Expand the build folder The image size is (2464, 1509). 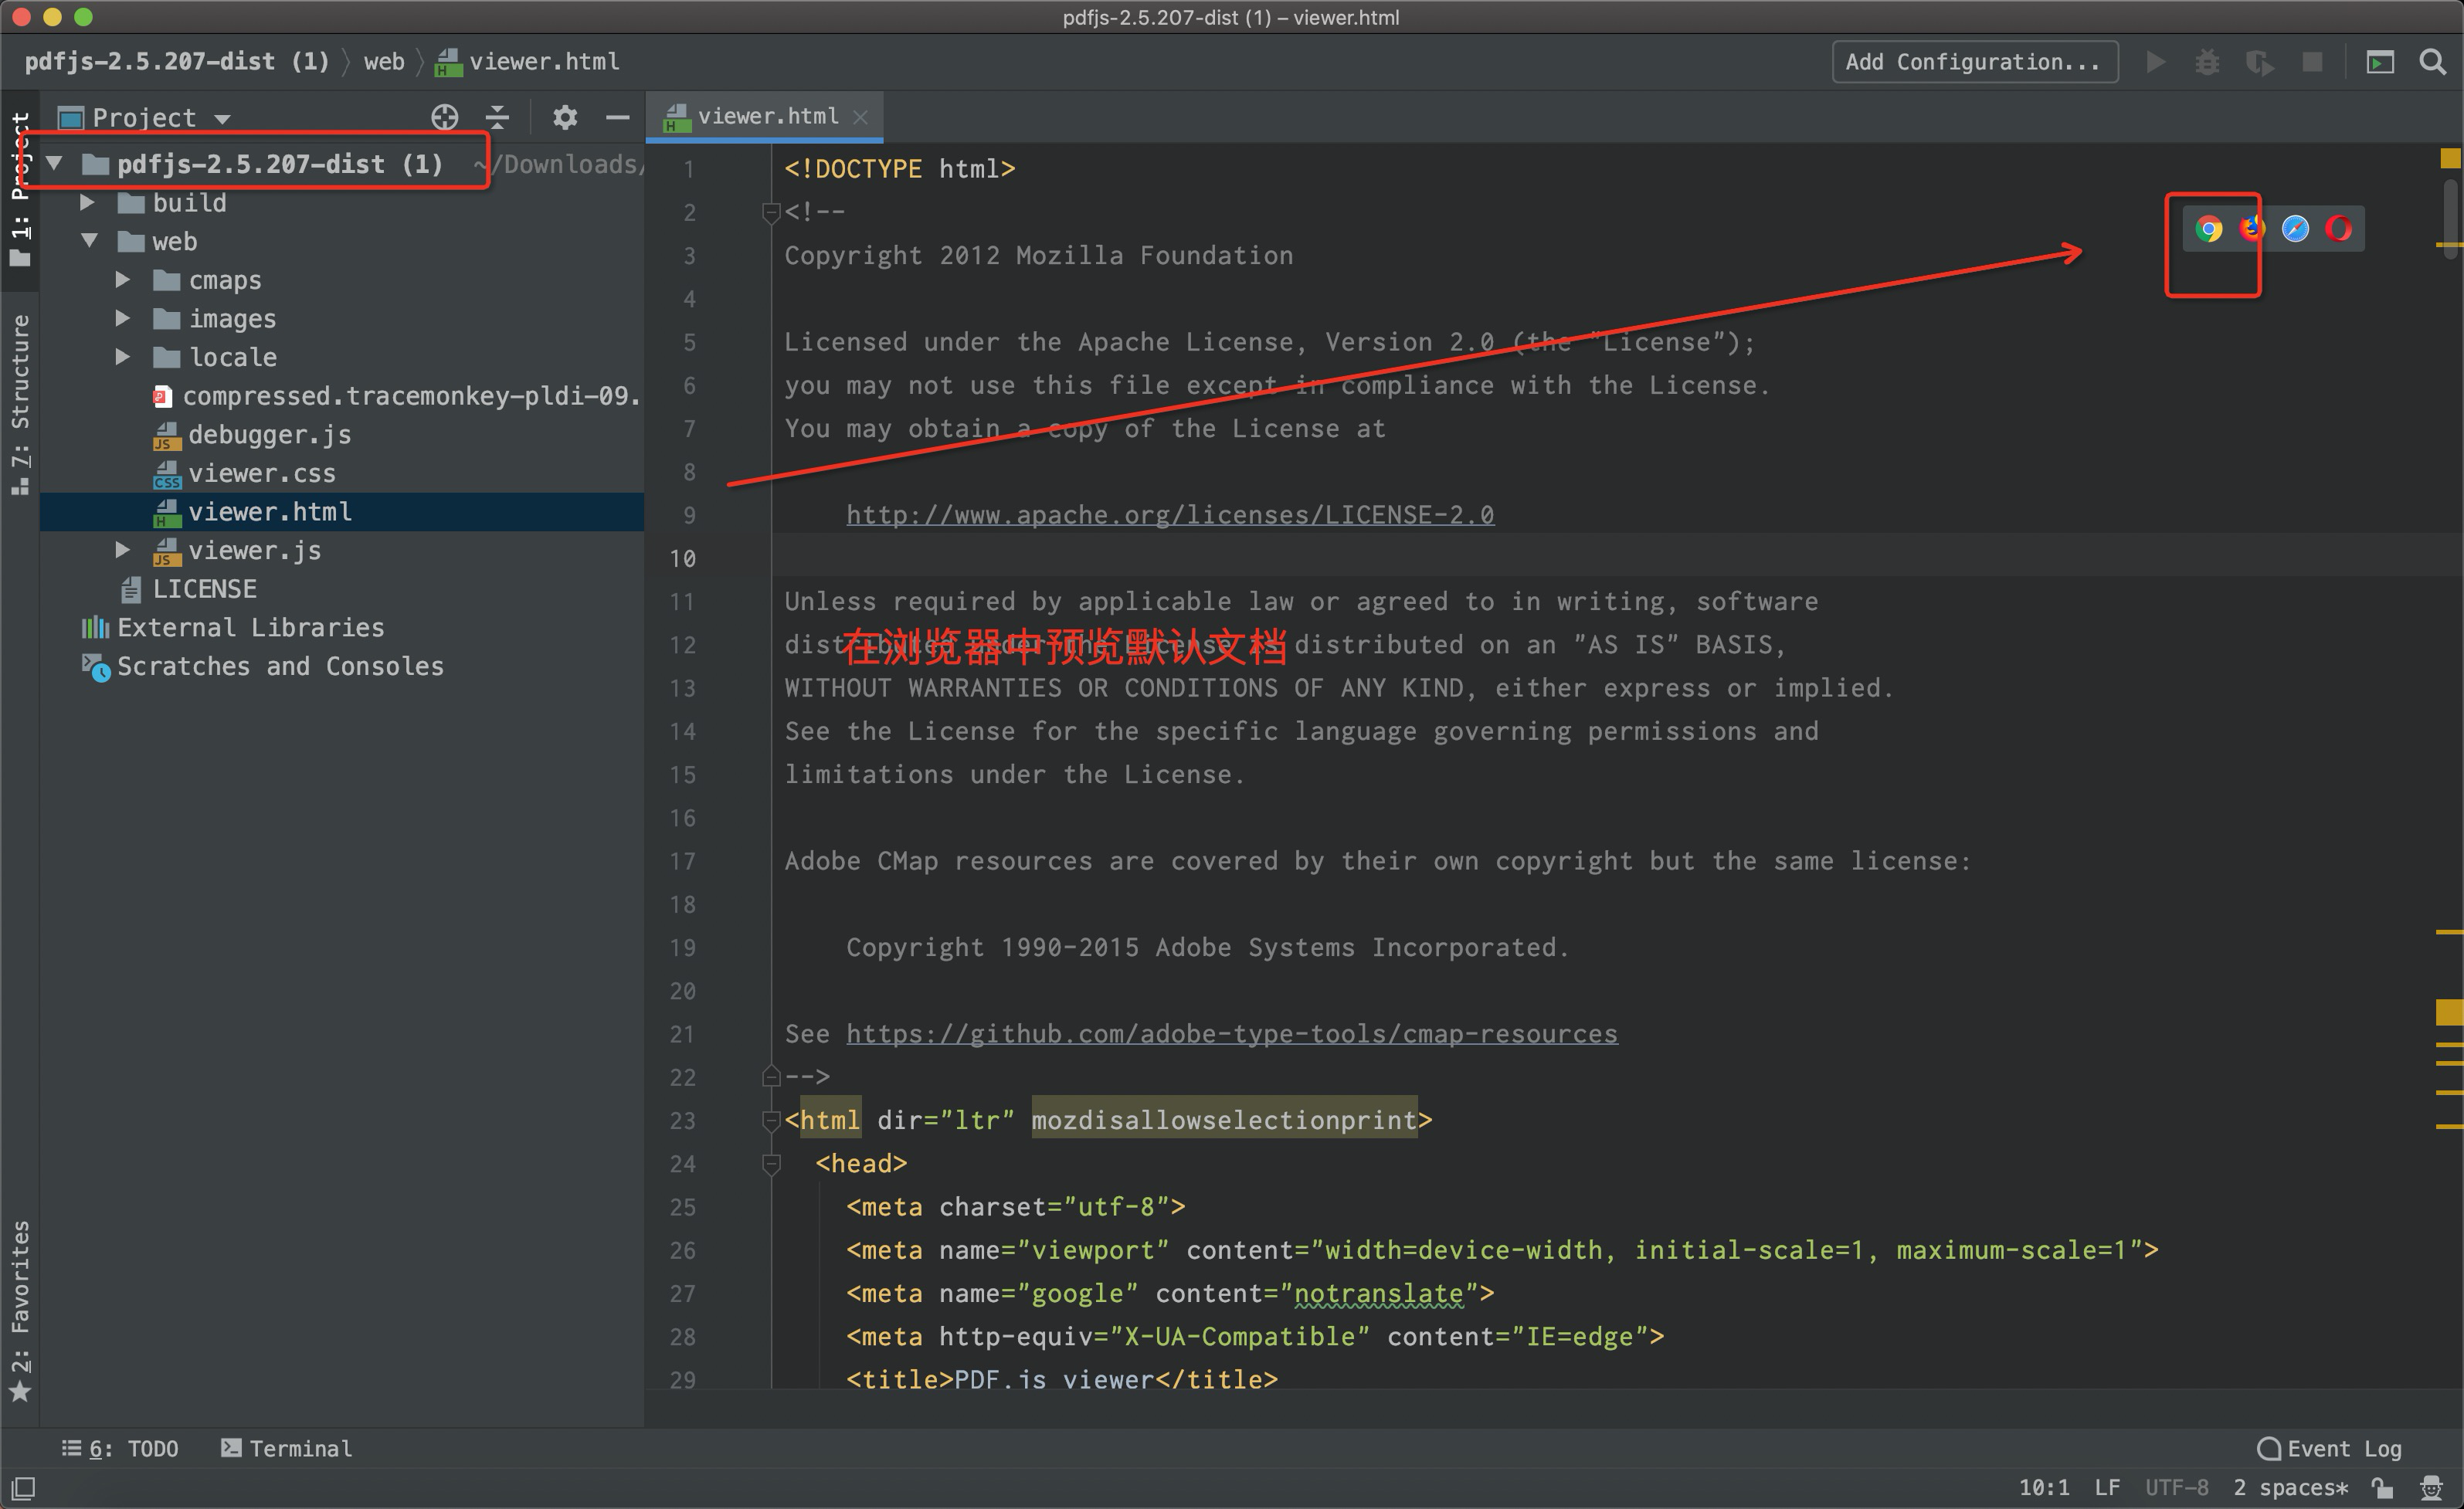click(88, 203)
